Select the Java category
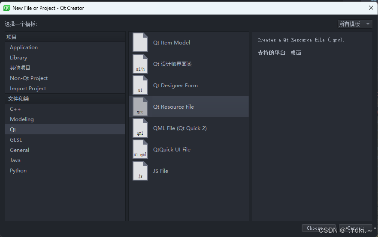Viewport: 378px width, 237px height. point(65,160)
